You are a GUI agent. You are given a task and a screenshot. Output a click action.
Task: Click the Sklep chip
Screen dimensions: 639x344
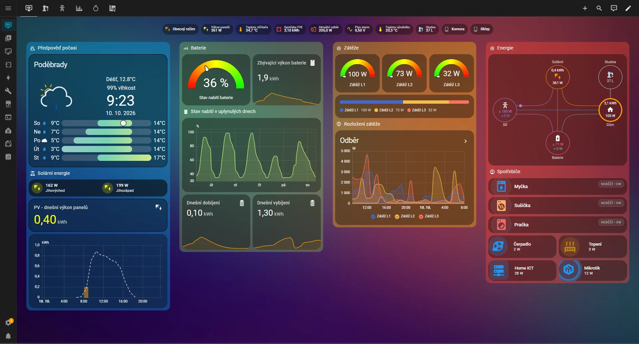click(x=482, y=29)
